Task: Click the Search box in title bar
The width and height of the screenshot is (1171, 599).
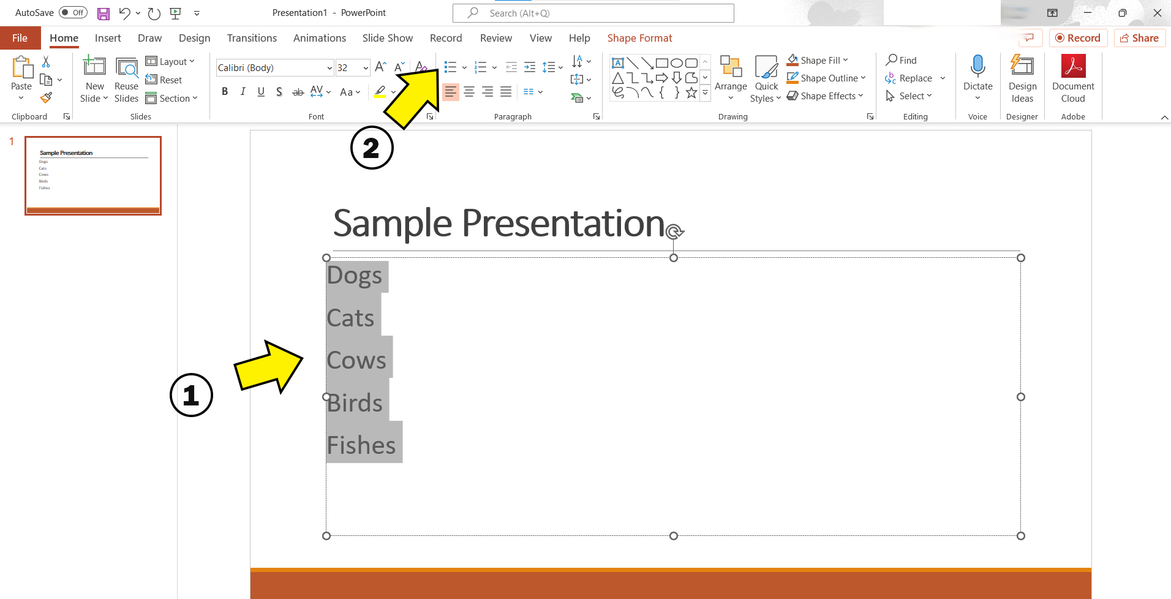Action: tap(593, 13)
